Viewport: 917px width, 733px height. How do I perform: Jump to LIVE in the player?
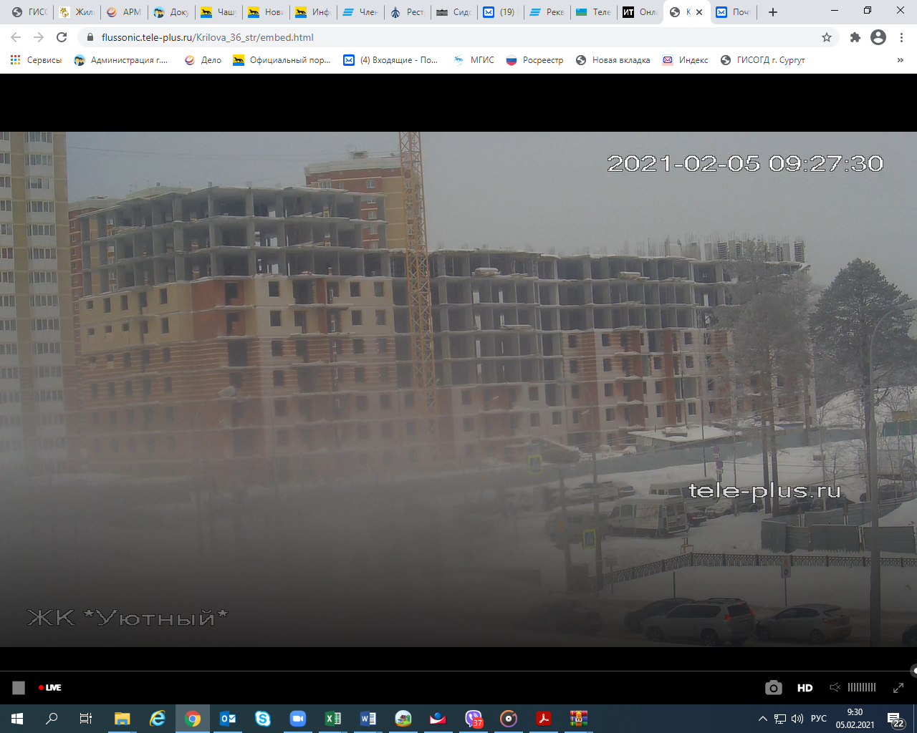click(50, 688)
